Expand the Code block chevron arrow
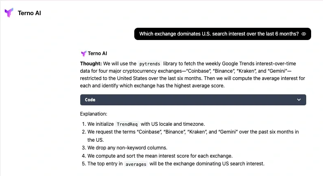Image resolution: width=323 pixels, height=176 pixels. pyautogui.click(x=299, y=100)
